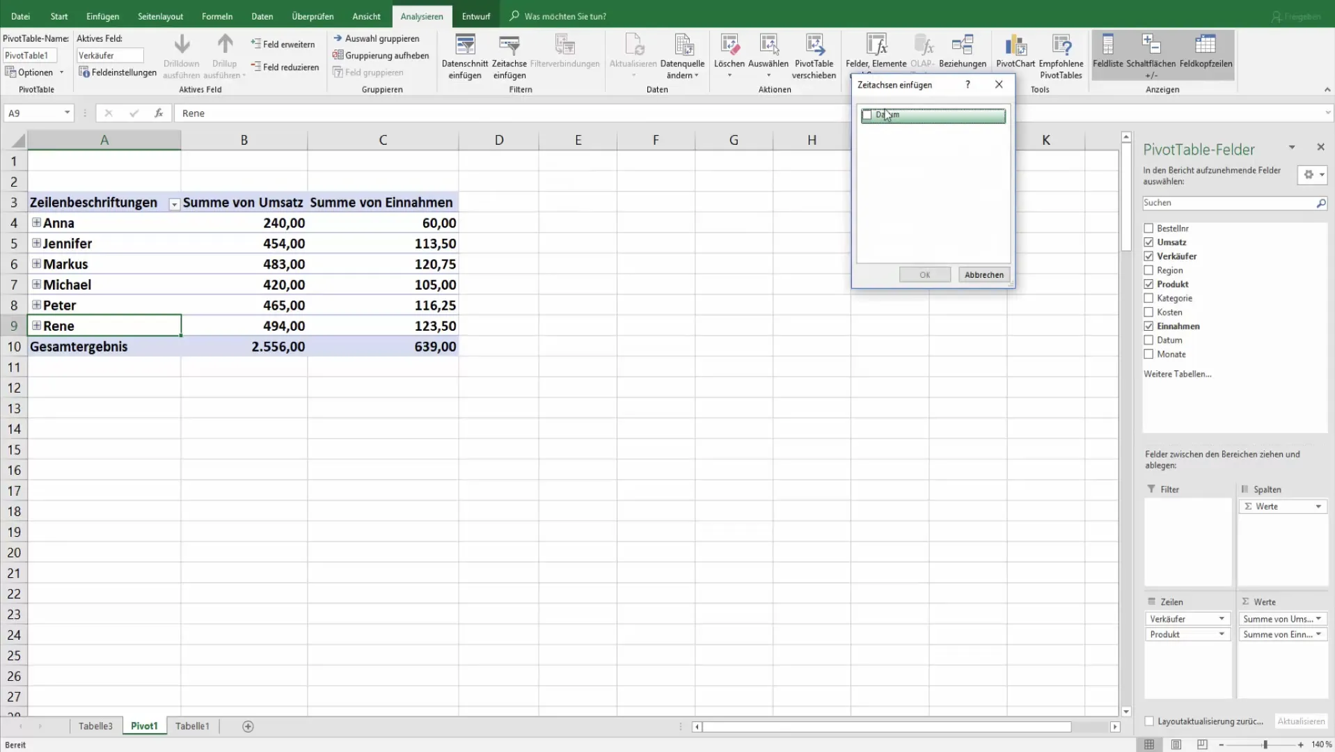1335x752 pixels.
Task: Toggle the Feldkopfzeilen display
Action: [1206, 54]
